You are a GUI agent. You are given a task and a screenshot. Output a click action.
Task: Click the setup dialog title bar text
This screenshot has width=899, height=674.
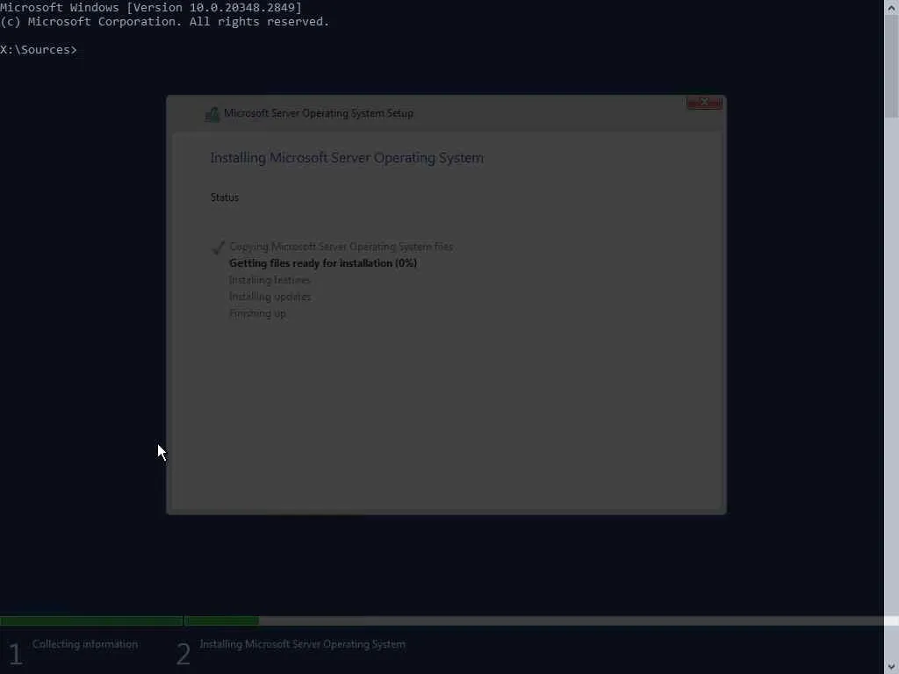pos(318,113)
